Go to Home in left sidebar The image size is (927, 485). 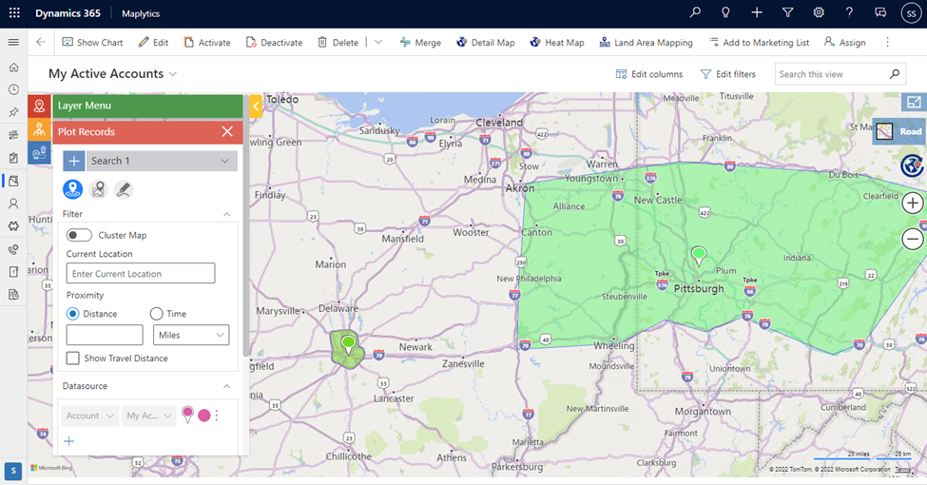13,67
